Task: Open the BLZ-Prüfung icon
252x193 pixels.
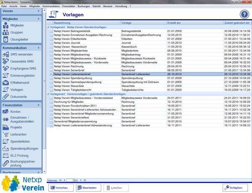Action: 6,156
